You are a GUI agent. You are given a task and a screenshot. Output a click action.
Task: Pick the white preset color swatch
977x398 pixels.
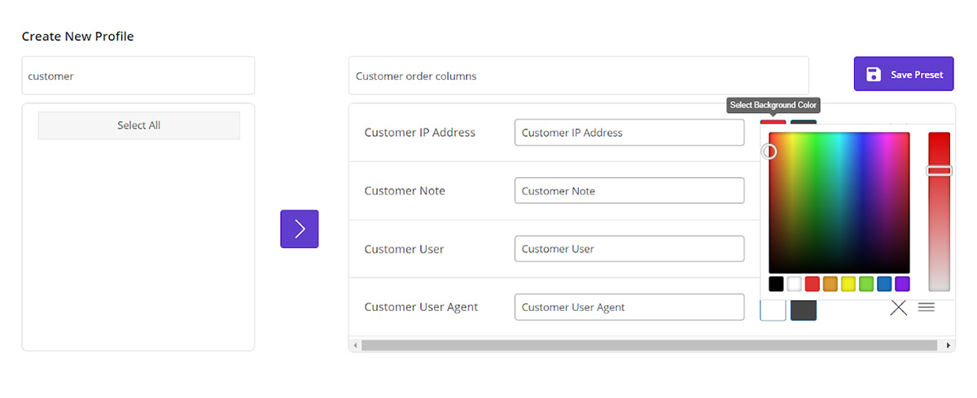pos(794,284)
